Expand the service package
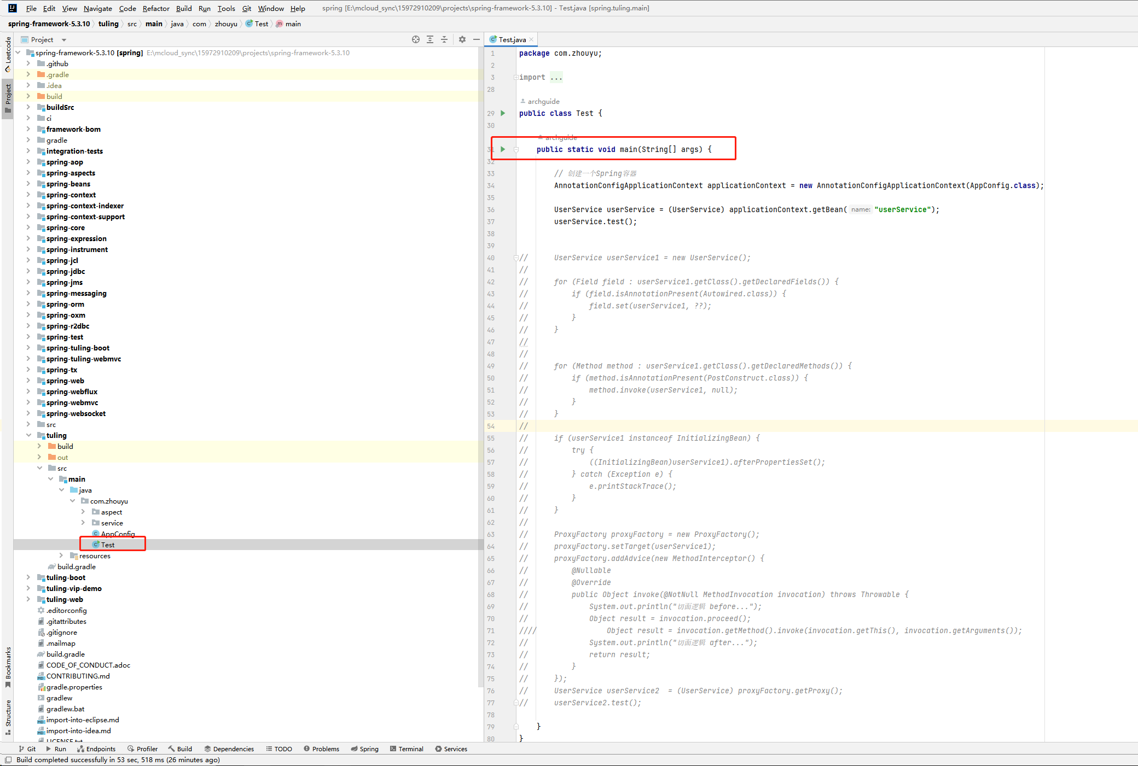This screenshot has width=1138, height=766. (x=83, y=523)
